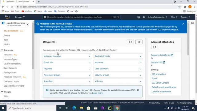Open File Explorer from the taskbar

pyautogui.click(x=81, y=108)
